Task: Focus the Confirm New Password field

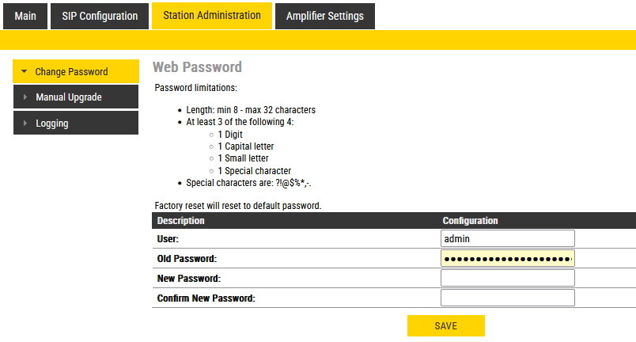Action: pyautogui.click(x=507, y=298)
